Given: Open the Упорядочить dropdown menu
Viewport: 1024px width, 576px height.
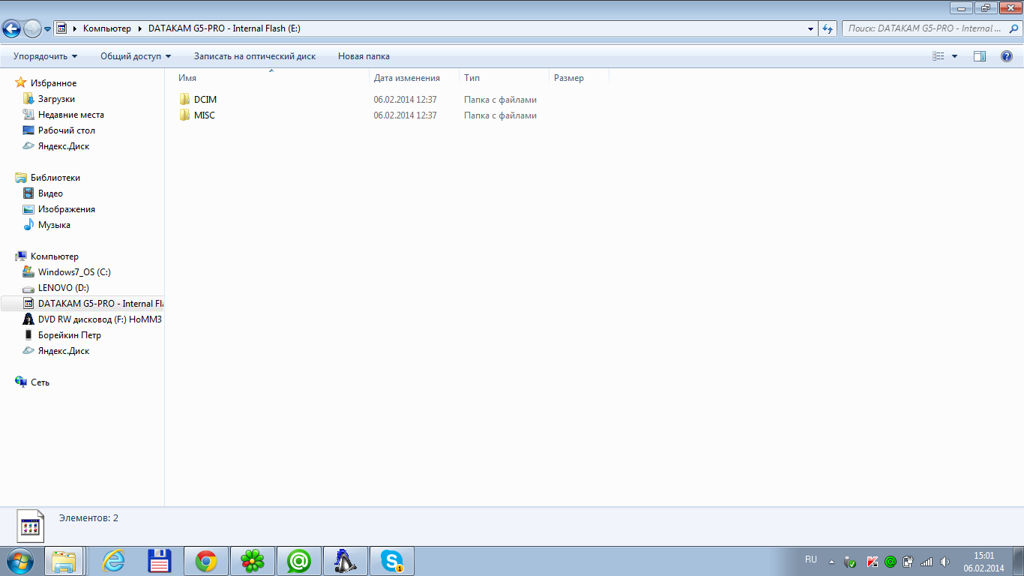Looking at the screenshot, I should pyautogui.click(x=45, y=56).
